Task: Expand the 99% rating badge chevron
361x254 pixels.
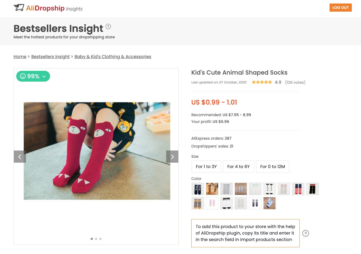Action: pos(44,76)
